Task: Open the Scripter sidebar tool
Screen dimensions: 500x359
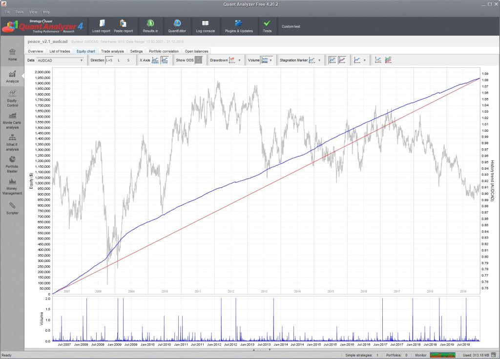Action: pyautogui.click(x=12, y=209)
